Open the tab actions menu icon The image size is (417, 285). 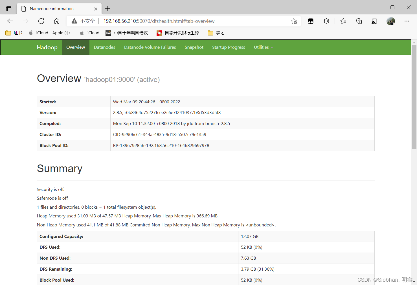(x=9, y=9)
